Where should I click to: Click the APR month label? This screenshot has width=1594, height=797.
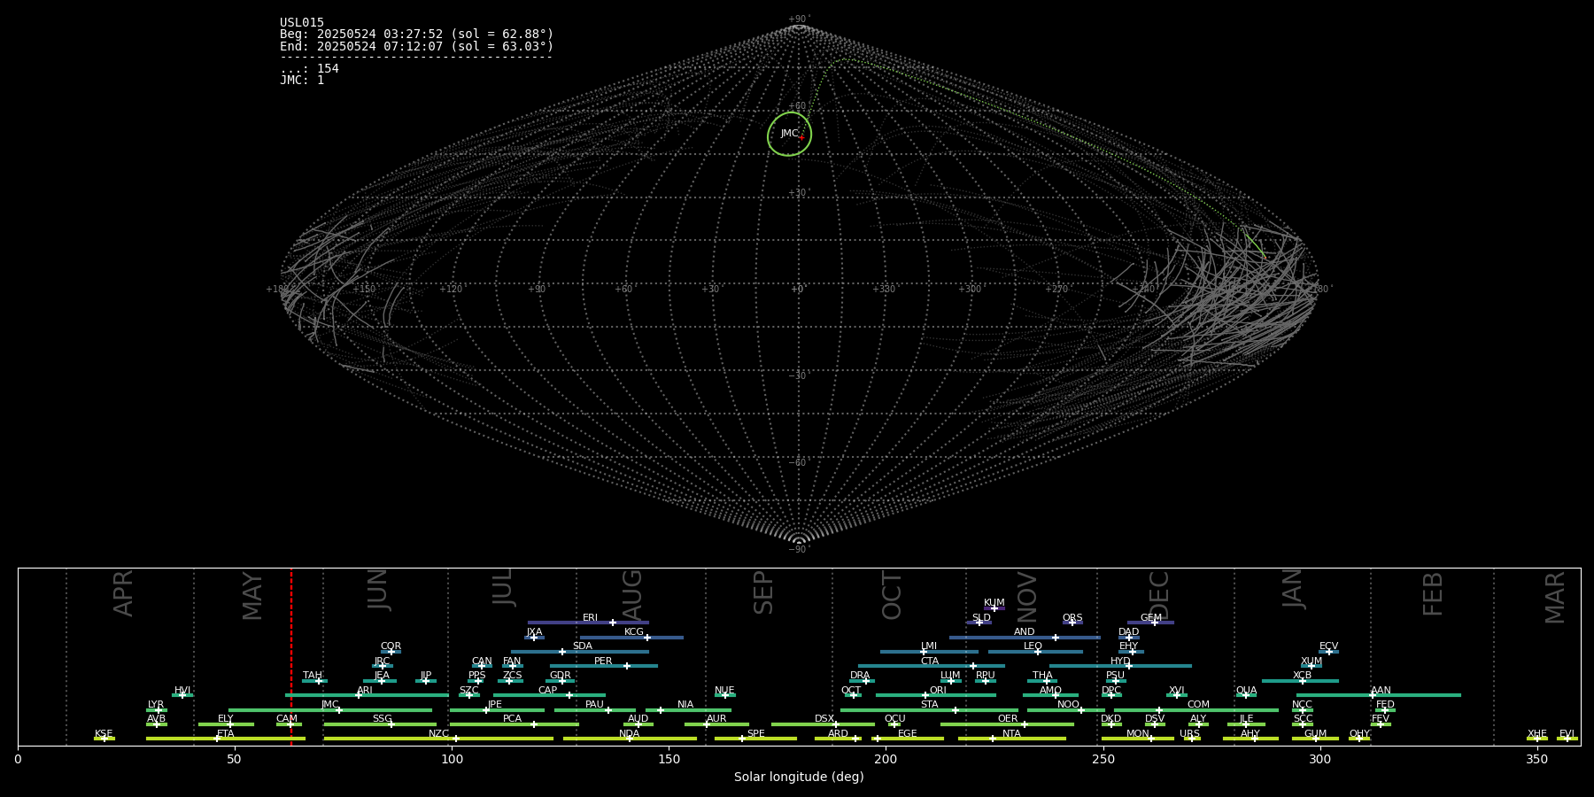[123, 593]
